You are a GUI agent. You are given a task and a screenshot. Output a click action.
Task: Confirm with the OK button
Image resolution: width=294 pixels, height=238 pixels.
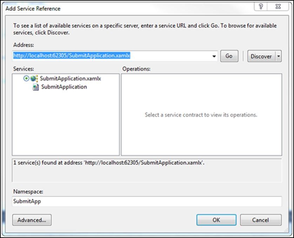click(216, 220)
